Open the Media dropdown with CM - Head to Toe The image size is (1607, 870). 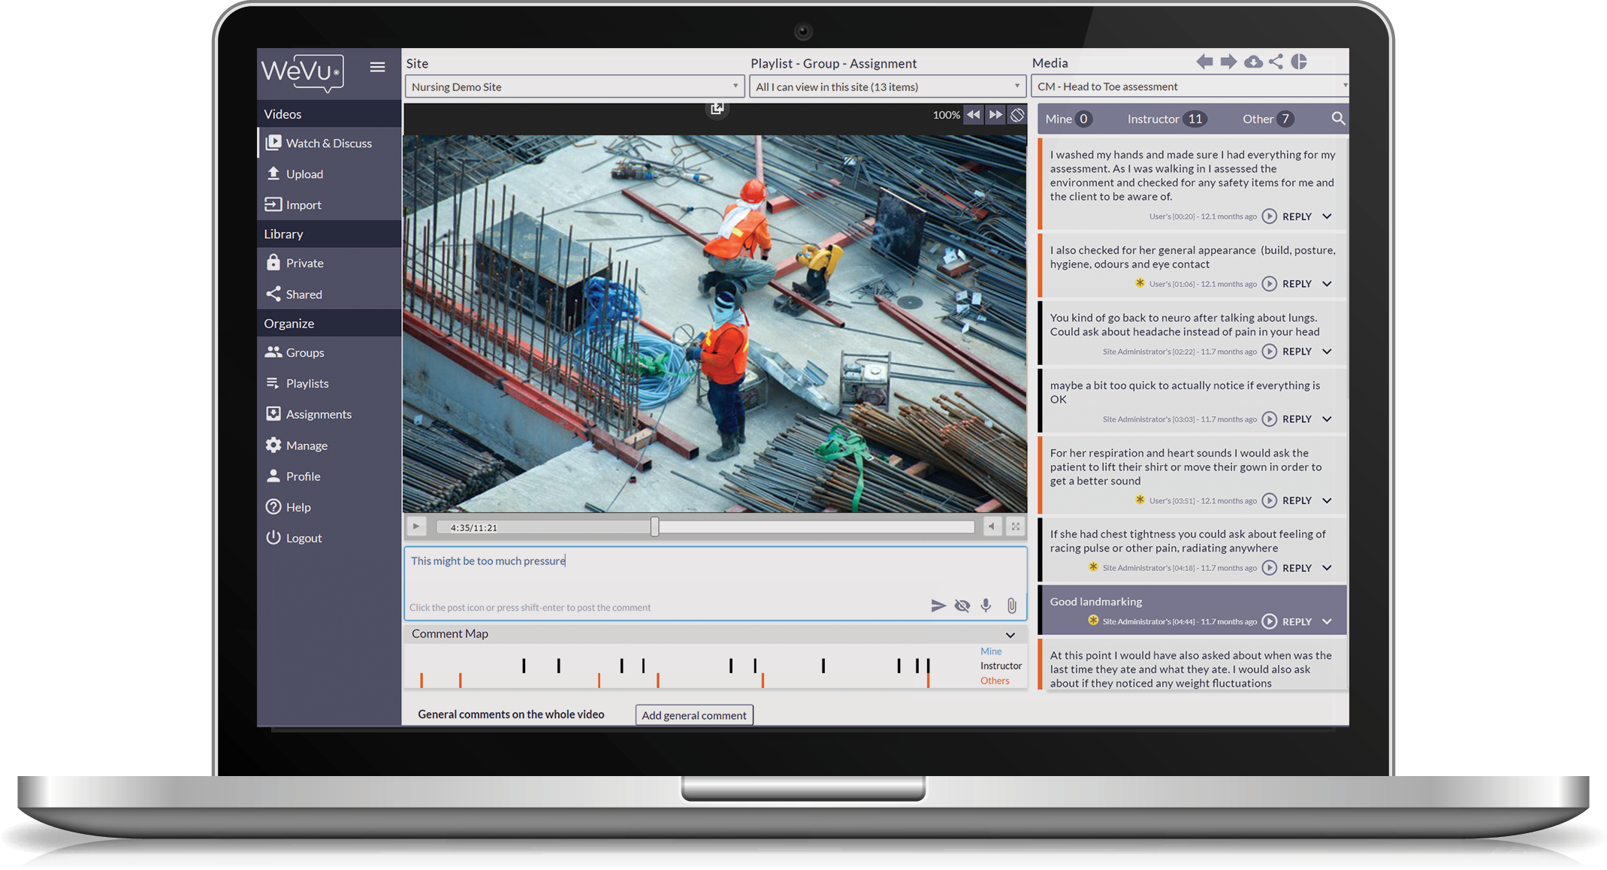(x=1189, y=87)
